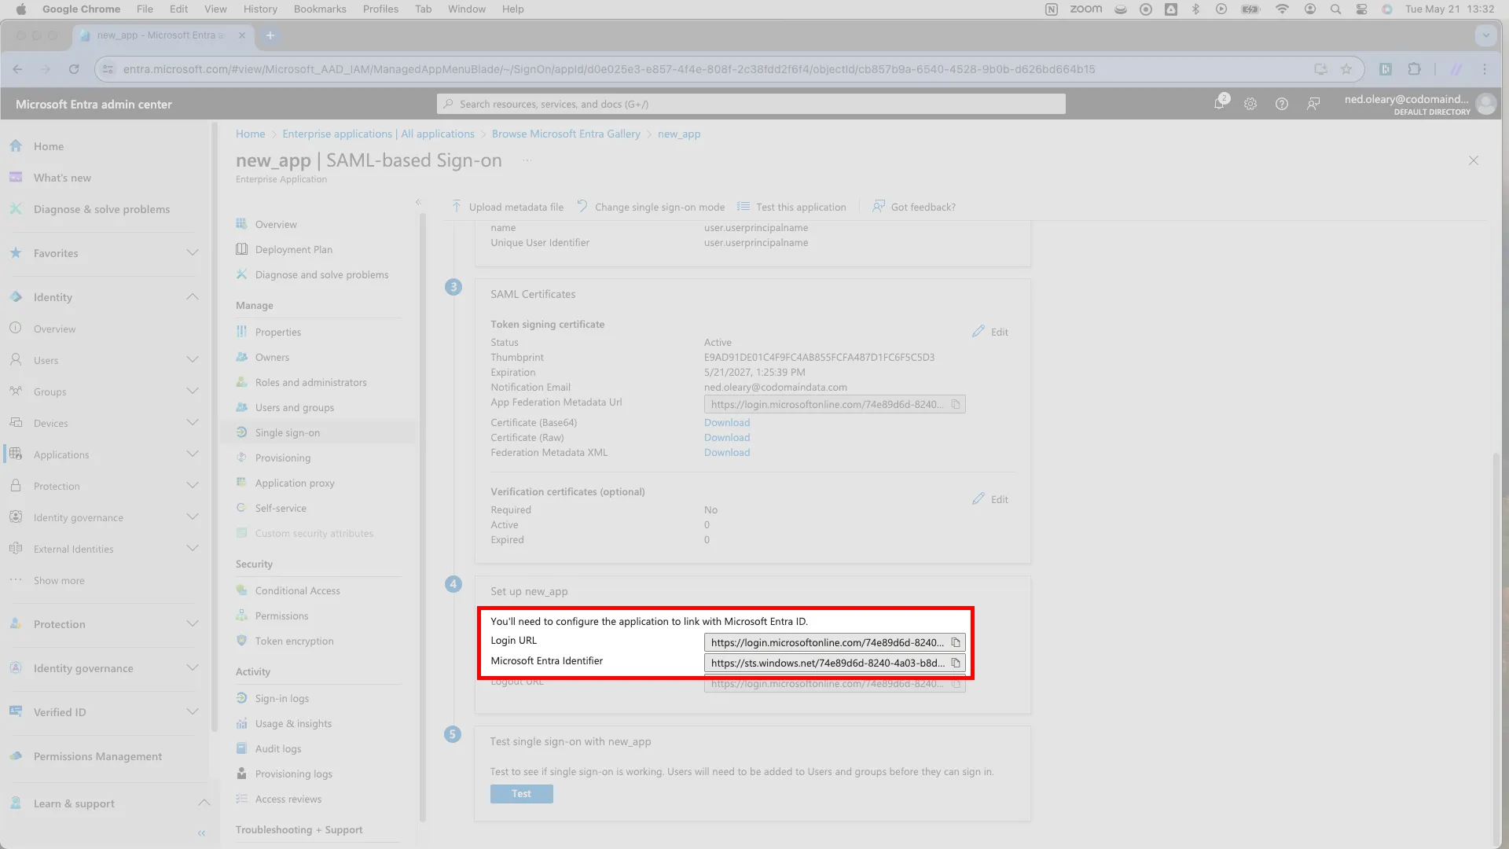Open Roles and administrators
This screenshot has width=1509, height=849.
(310, 382)
